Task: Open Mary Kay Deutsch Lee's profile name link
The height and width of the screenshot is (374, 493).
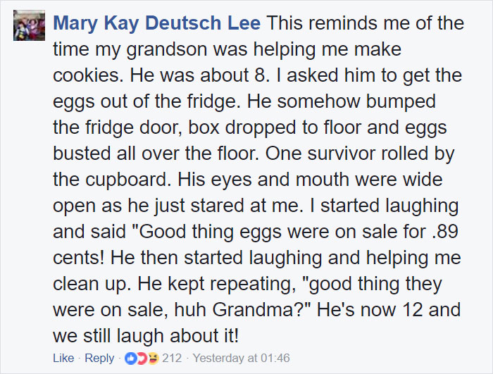Action: [x=157, y=23]
